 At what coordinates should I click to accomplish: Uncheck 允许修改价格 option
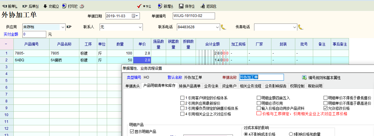[x=325, y=108]
